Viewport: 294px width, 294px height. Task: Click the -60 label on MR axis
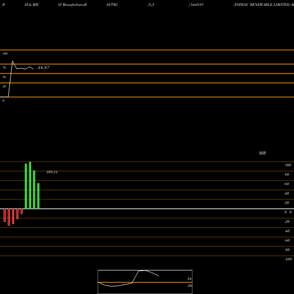(287, 240)
